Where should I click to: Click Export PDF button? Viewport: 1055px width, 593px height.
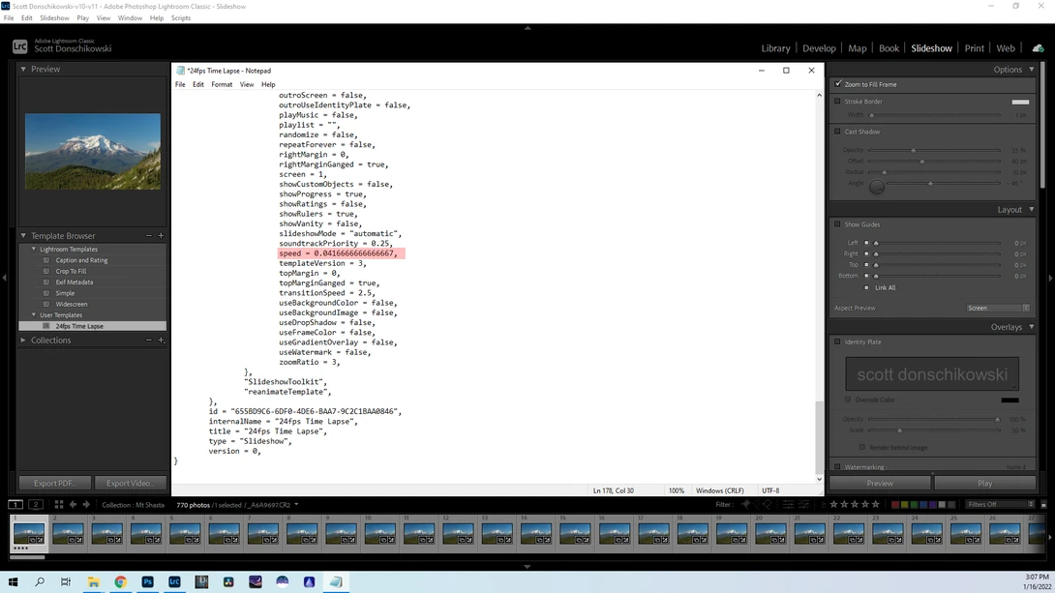[x=54, y=483]
